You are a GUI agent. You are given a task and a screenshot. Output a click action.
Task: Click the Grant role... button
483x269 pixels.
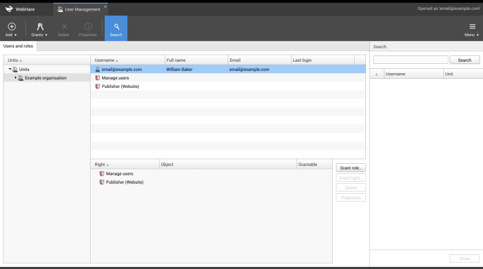351,168
